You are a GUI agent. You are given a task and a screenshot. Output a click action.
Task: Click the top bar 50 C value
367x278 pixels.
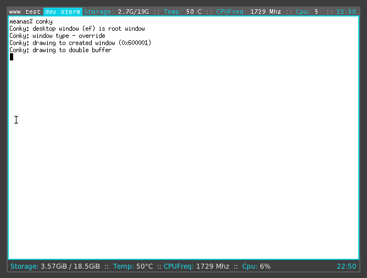pos(194,12)
